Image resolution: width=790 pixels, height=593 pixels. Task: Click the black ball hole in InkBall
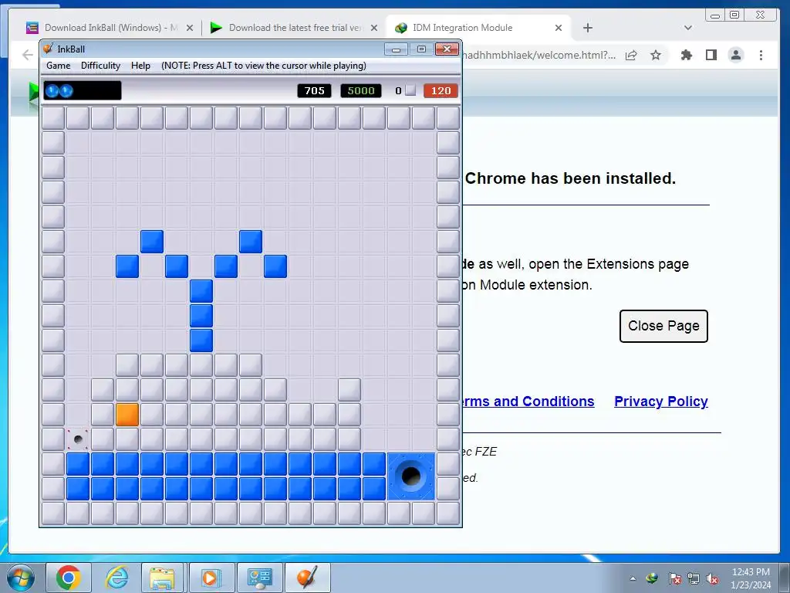coord(410,476)
